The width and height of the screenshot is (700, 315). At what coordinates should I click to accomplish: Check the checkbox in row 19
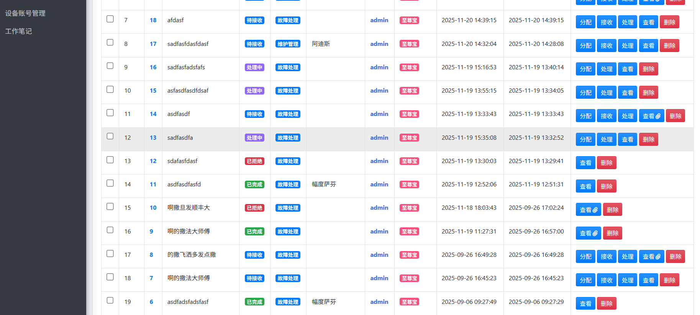[110, 300]
